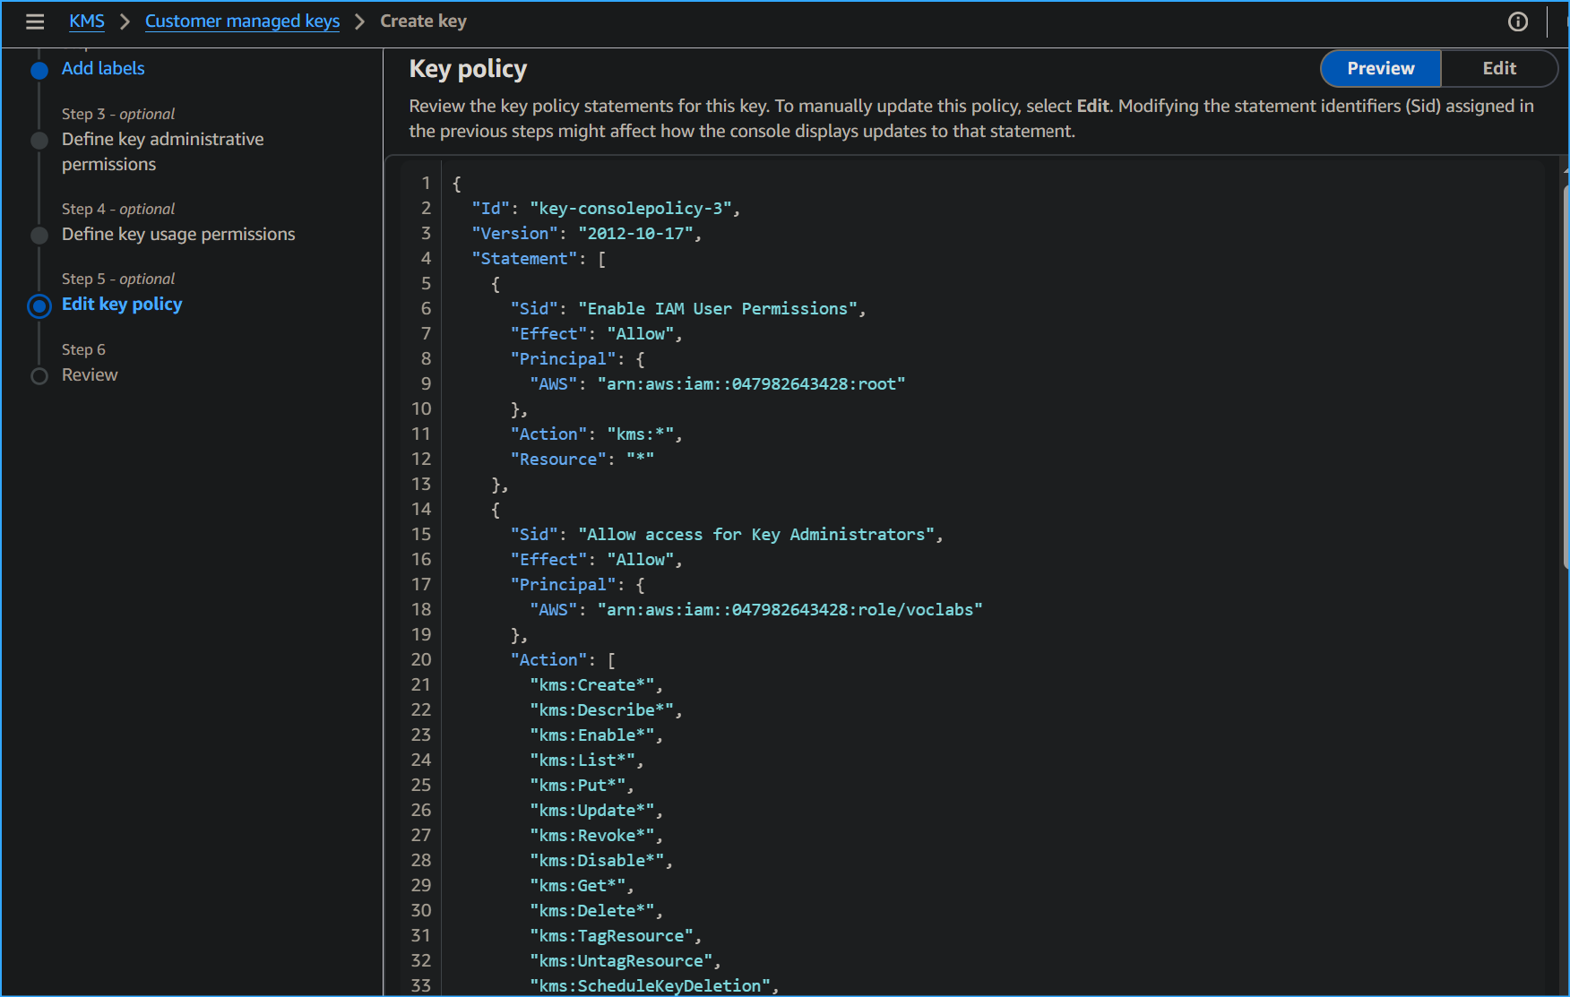
Task: Click line 9 root ARN text
Action: (x=751, y=384)
